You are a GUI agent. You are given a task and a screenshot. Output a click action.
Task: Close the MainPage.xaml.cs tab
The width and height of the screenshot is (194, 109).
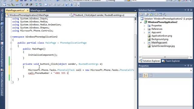[28, 11]
